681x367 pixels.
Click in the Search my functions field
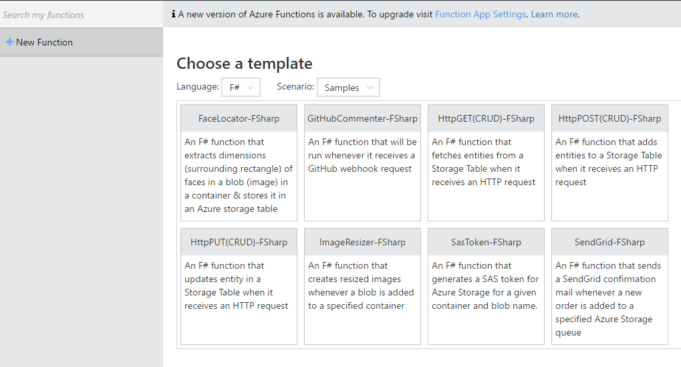(x=80, y=15)
